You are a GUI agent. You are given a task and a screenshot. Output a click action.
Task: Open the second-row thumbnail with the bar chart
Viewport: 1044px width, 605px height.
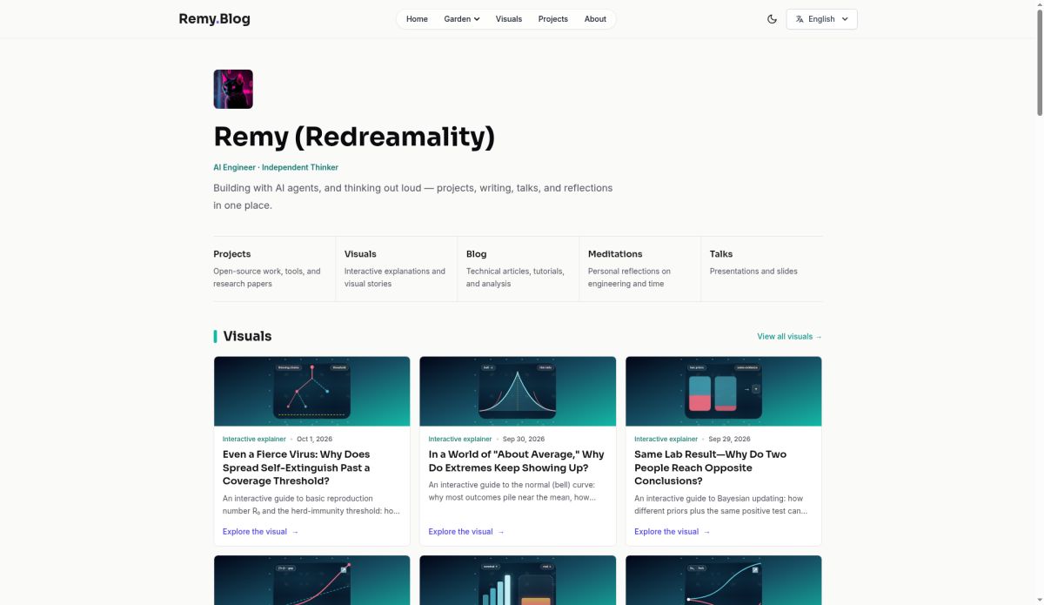pos(518,580)
